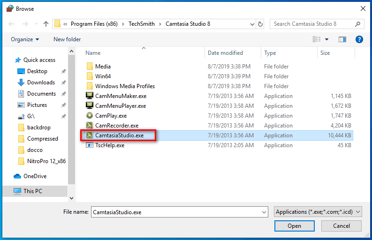Click the Cancel button
Image resolution: width=372 pixels, height=240 pixels.
[x=342, y=226]
